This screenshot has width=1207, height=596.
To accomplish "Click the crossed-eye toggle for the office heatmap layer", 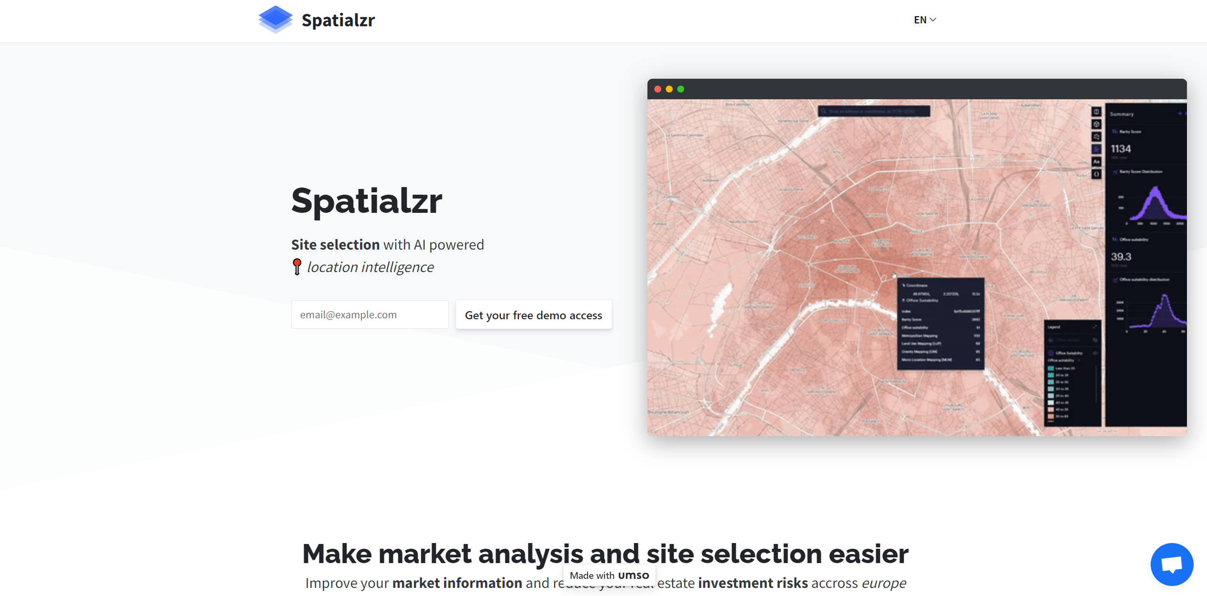I will 1095,340.
